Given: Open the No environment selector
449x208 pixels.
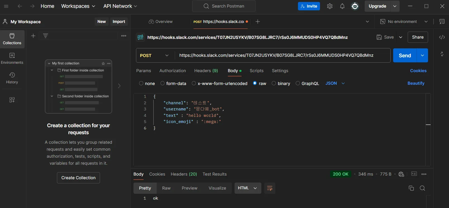Looking at the screenshot, I should [404, 22].
